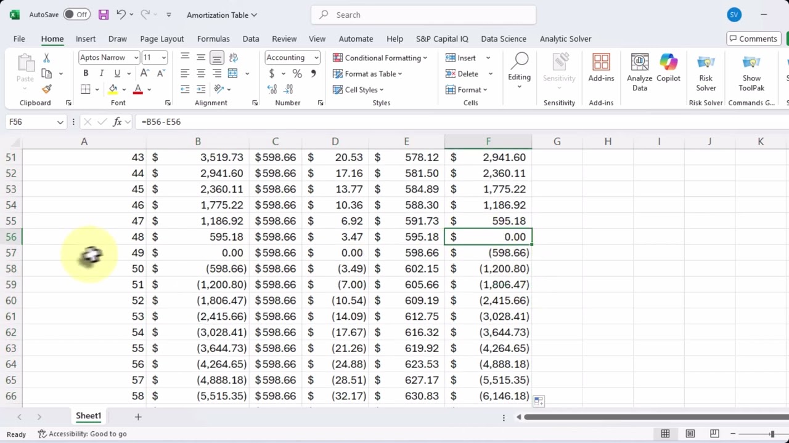
Task: Open the Risk Solver add-in
Action: 706,73
